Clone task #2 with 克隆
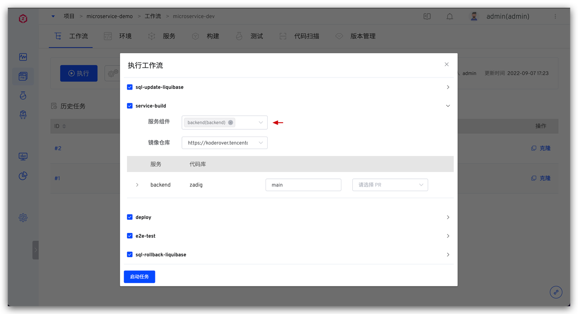 [x=541, y=148]
